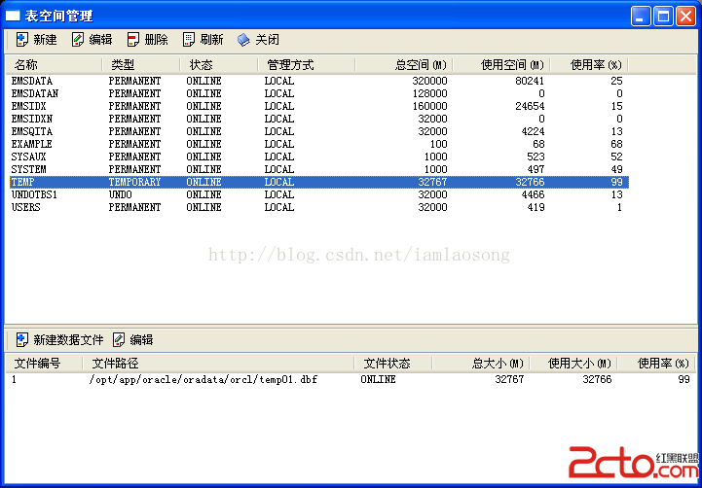Click the data file 使用率(%) column header
Screen dimensions: 702x488
tap(656, 364)
